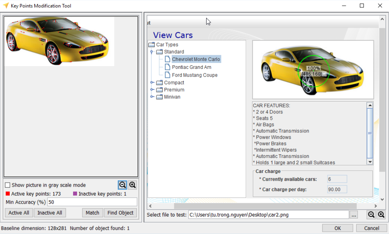Click the Chevrolet Monte Carlo document icon

point(168,59)
